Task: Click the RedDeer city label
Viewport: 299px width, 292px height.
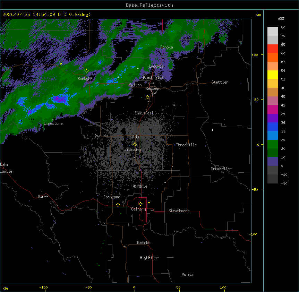Action: coord(153,88)
